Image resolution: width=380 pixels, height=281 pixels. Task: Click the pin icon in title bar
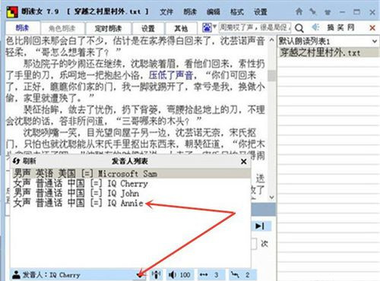(313, 11)
